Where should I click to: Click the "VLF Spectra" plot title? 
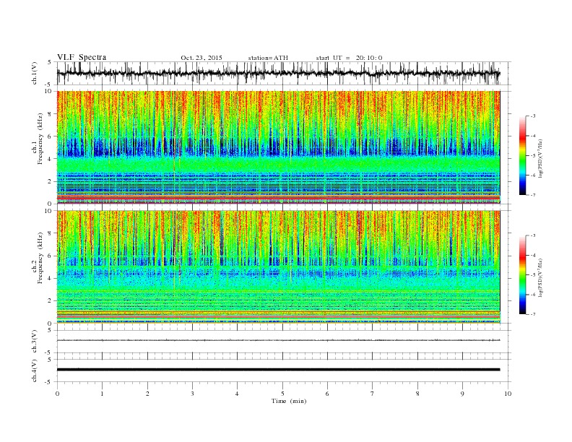pos(82,57)
